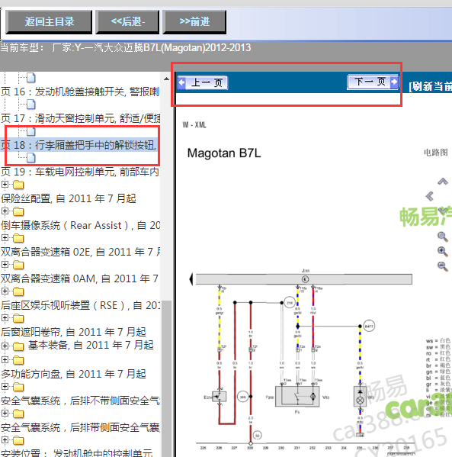452x457 pixels.
Task: Select 基本装备, 自 2011 年 7 月起 entry
Action: pos(91,346)
